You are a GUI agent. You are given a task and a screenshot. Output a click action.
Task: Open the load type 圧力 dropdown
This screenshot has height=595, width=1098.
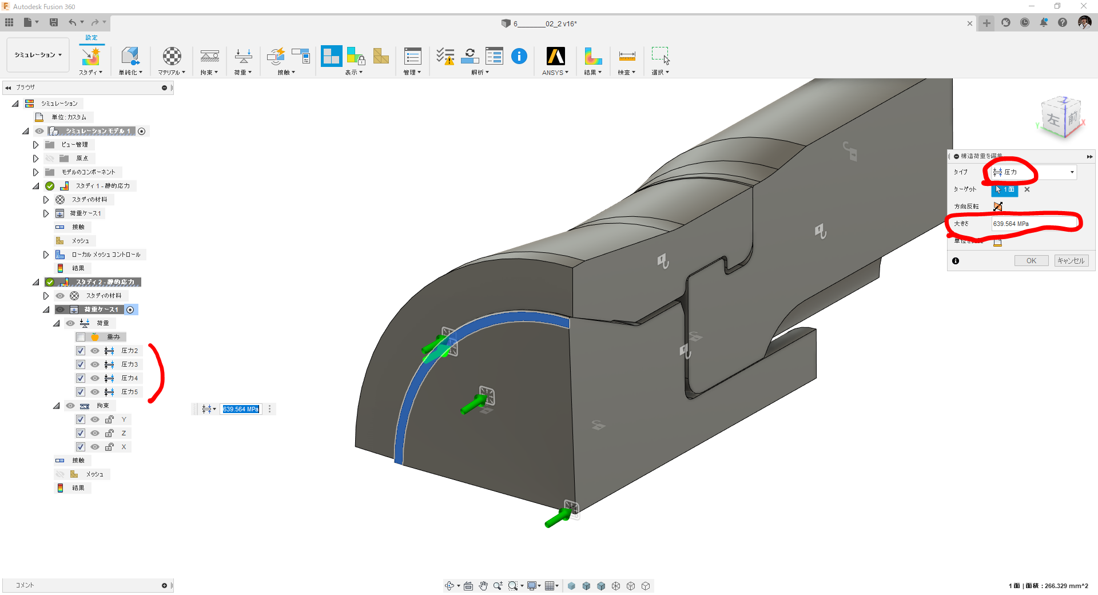(1033, 172)
